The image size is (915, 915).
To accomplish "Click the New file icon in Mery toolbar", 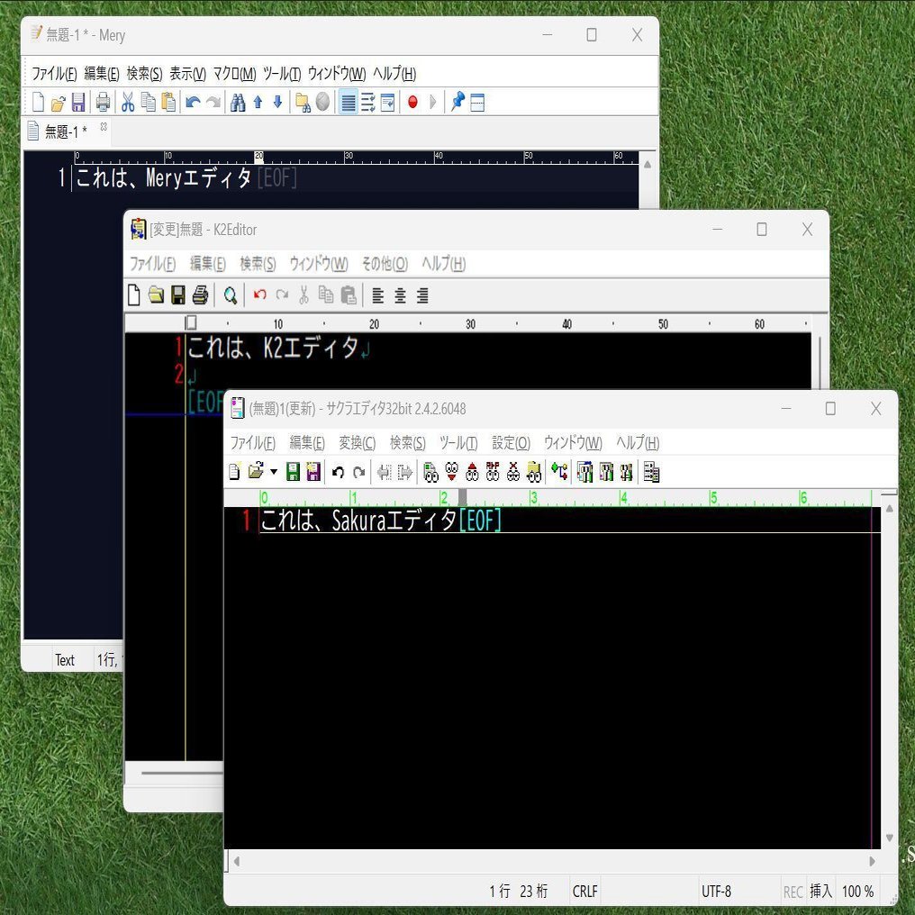I will click(x=38, y=102).
